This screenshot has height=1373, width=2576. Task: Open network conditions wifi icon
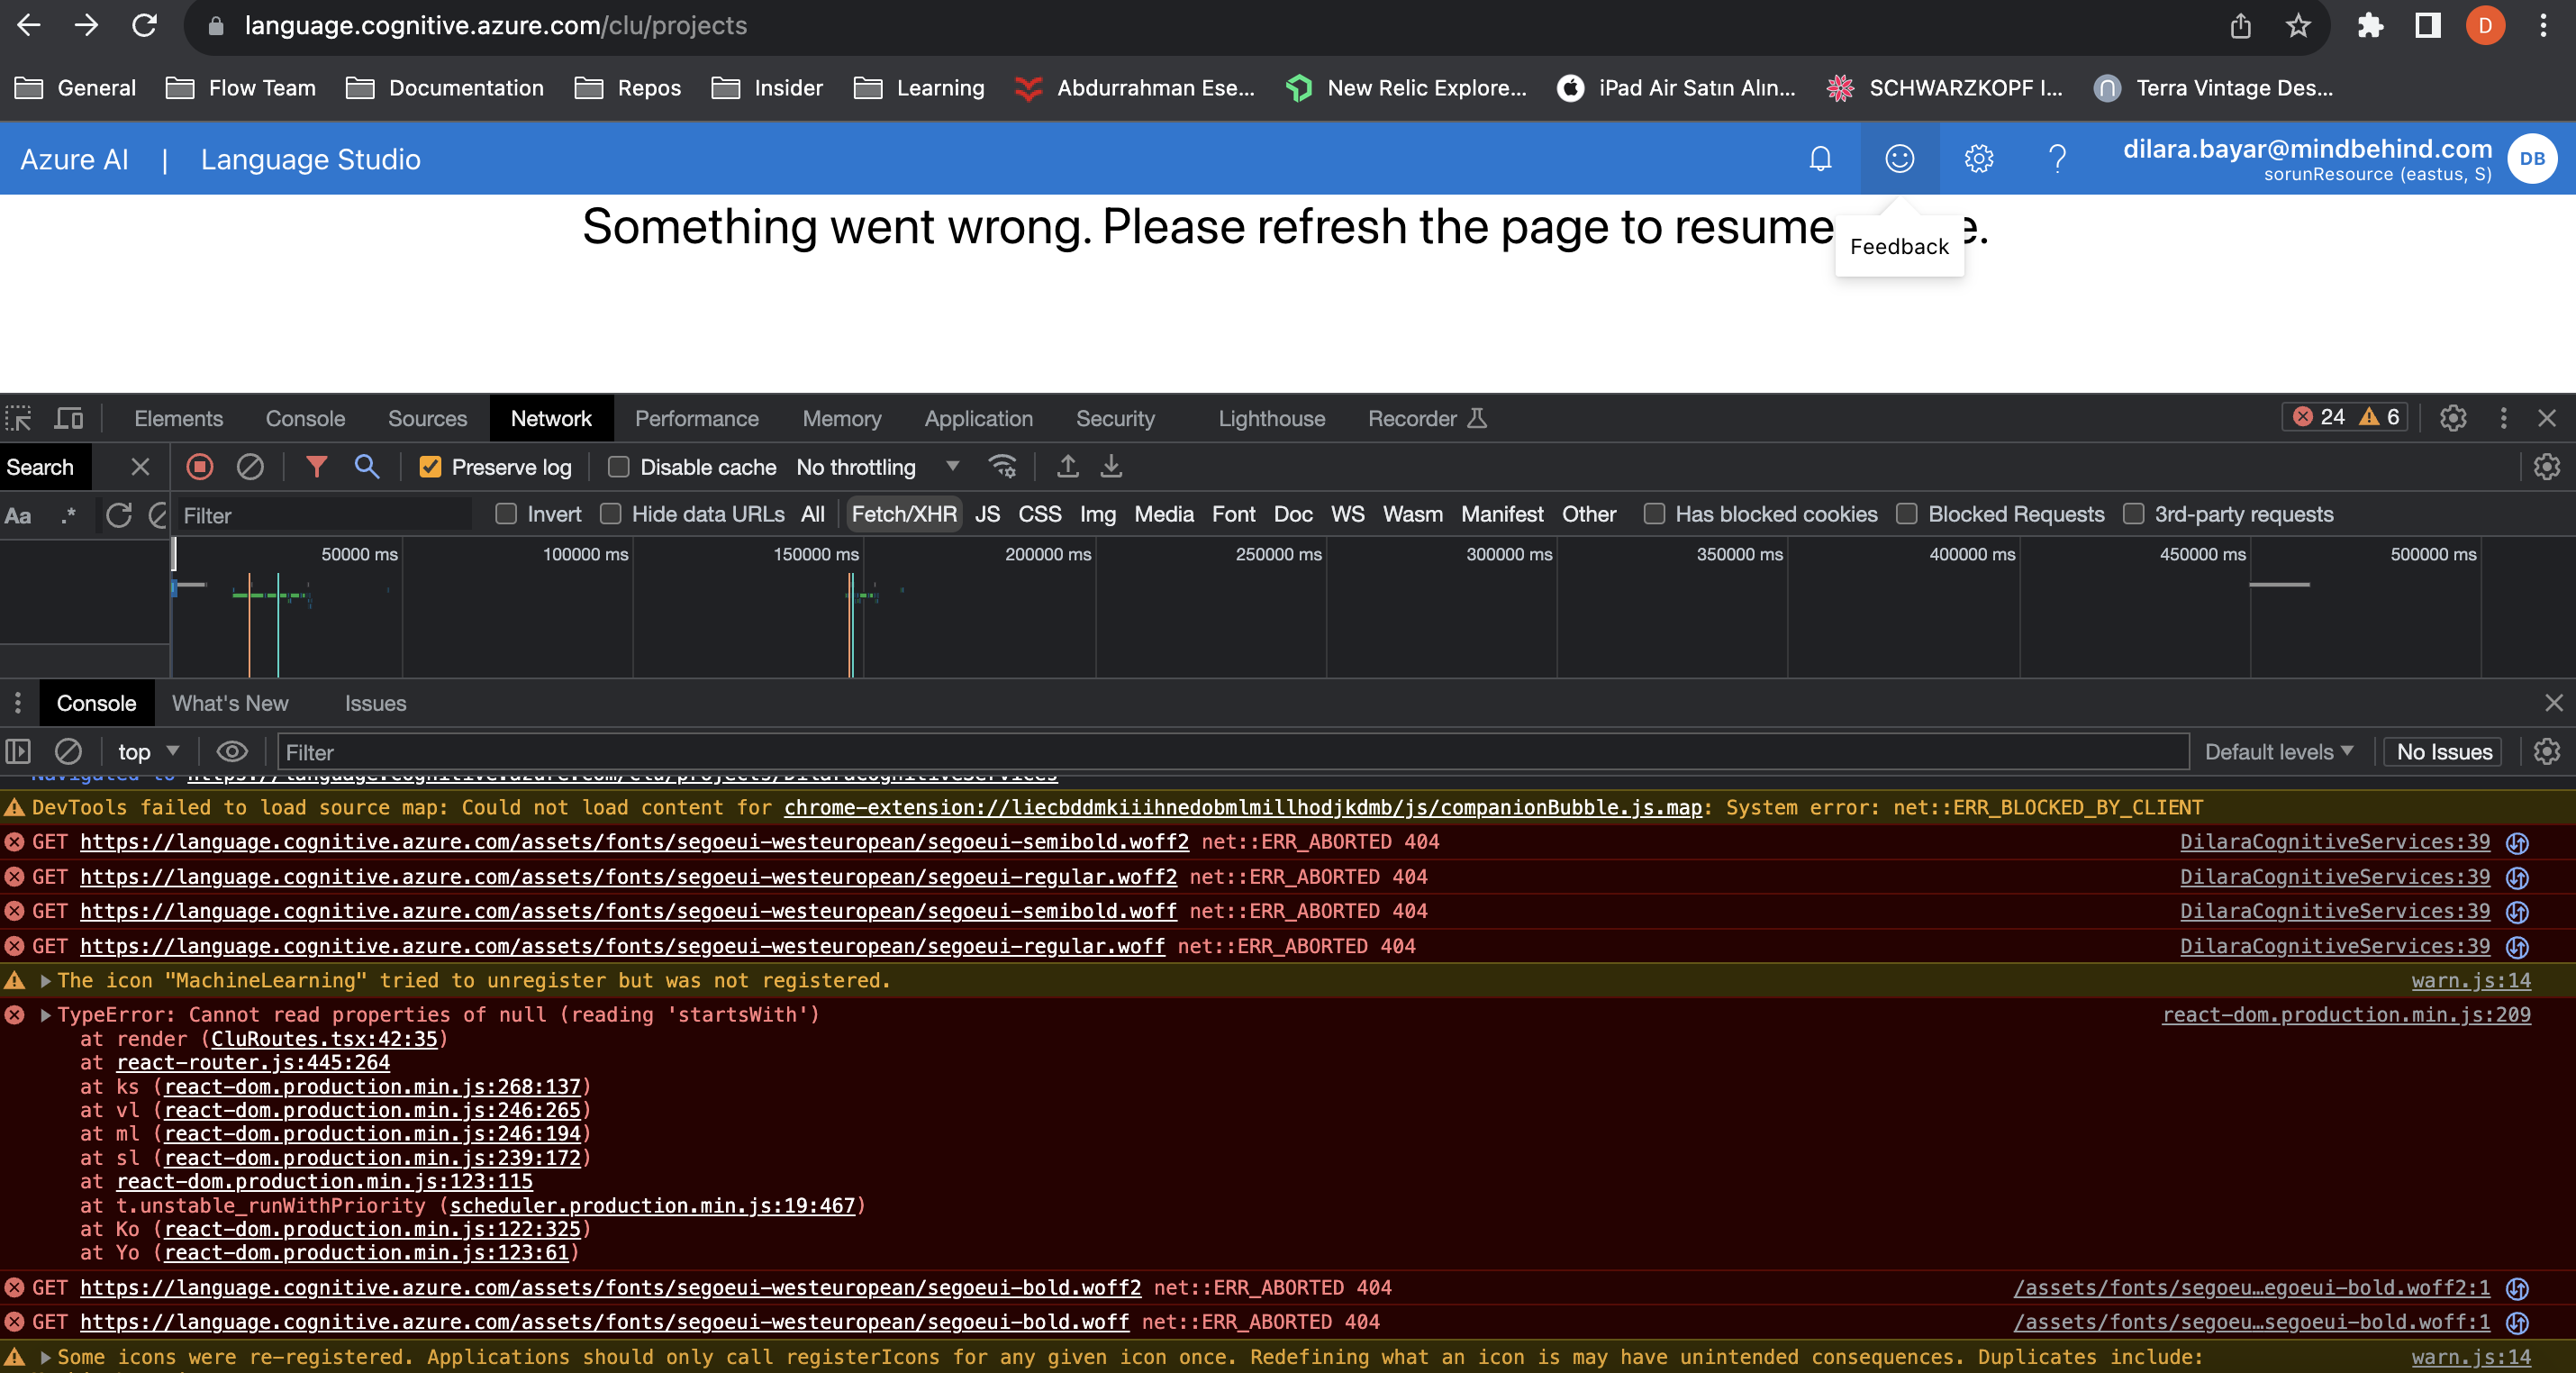click(1002, 467)
